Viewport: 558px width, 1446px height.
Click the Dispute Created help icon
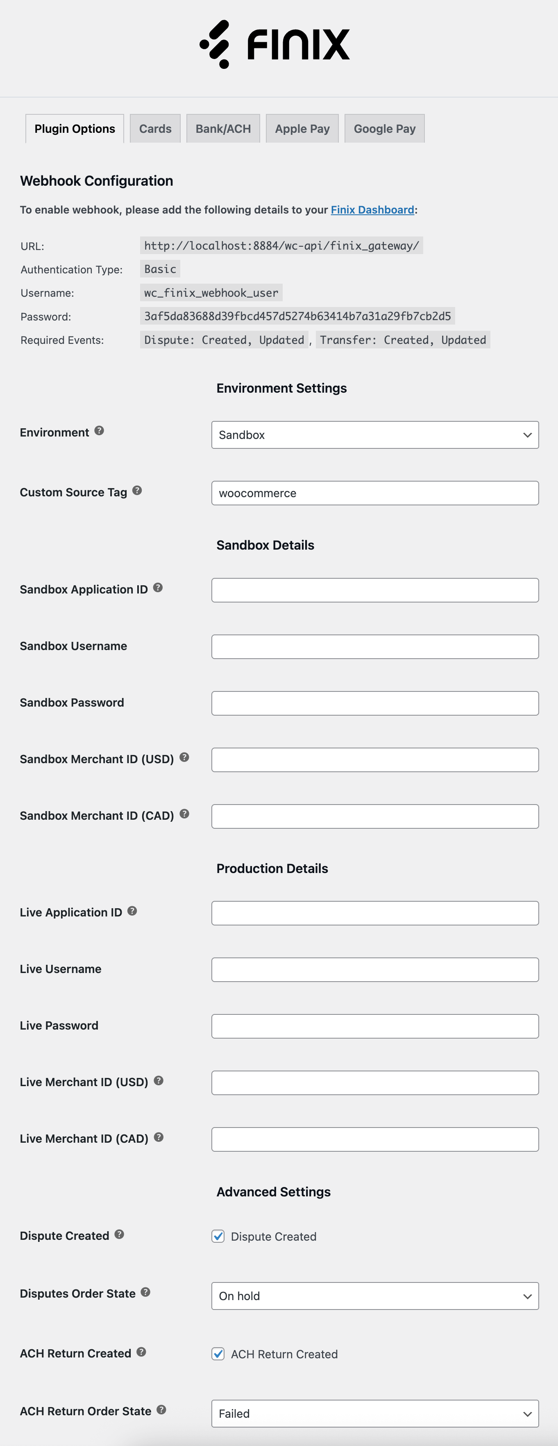click(x=118, y=1235)
